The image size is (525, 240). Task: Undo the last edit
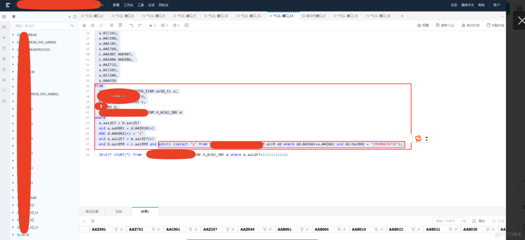(x=131, y=25)
